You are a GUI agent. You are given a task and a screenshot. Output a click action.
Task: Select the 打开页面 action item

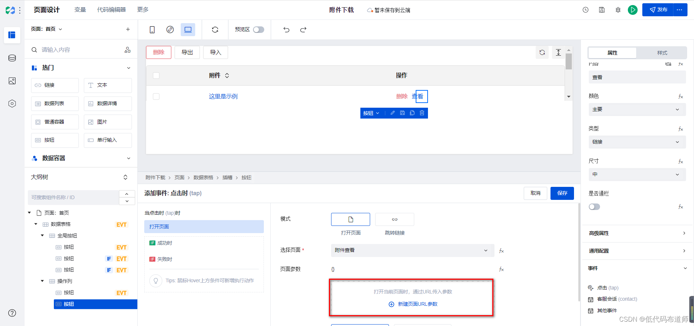coord(204,227)
